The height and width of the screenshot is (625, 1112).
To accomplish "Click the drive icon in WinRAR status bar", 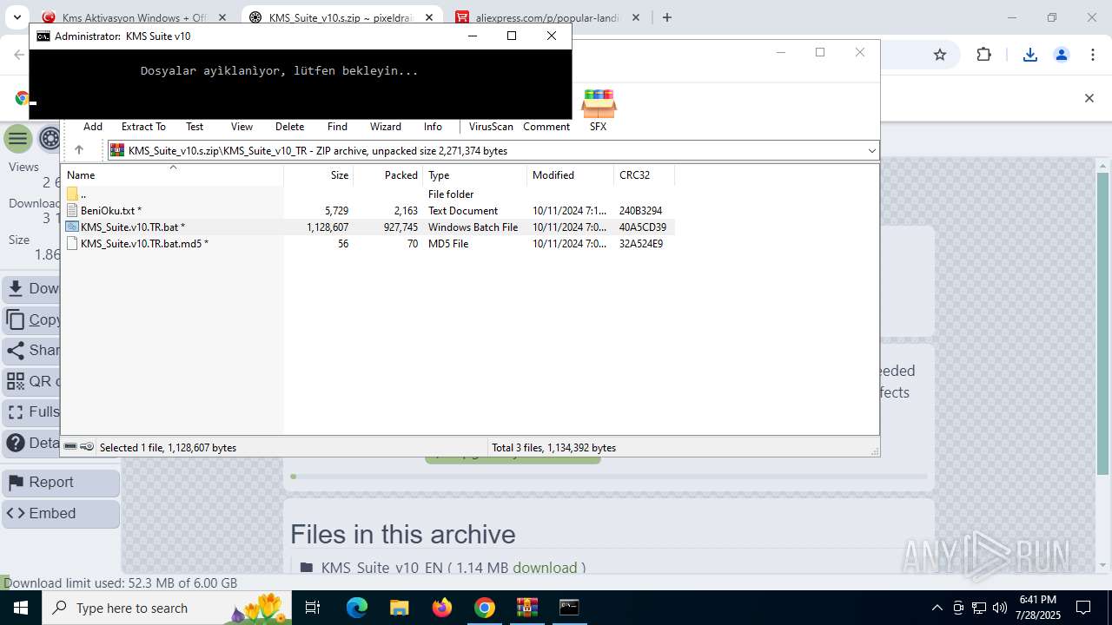I will coord(70,447).
